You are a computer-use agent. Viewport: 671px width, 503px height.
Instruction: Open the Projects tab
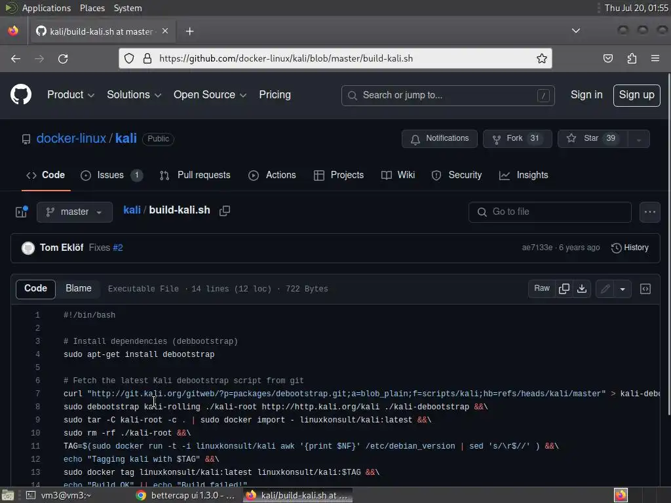pos(339,175)
